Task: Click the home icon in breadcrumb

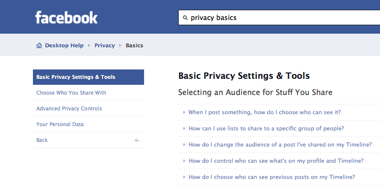Action: point(39,46)
